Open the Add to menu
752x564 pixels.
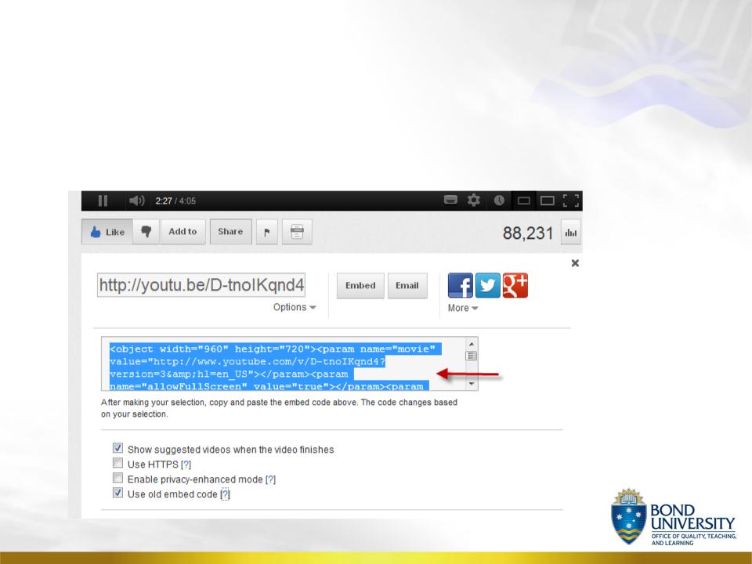[x=183, y=232]
